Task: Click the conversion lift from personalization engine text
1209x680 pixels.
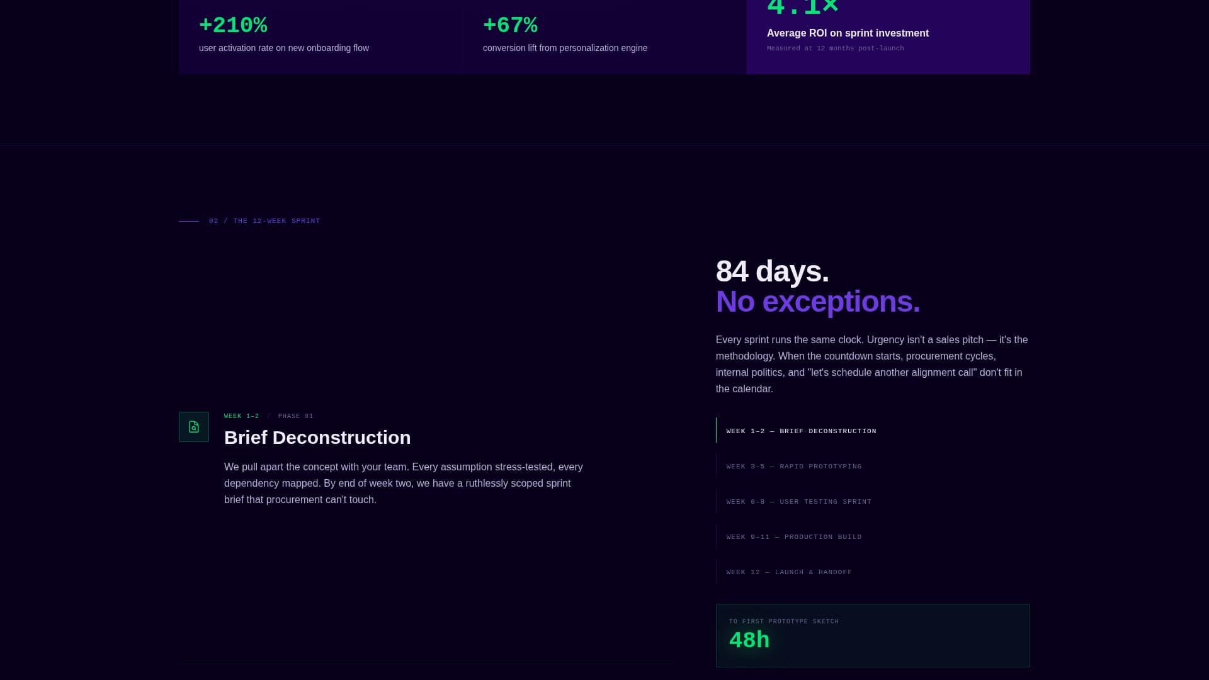Action: (565, 48)
